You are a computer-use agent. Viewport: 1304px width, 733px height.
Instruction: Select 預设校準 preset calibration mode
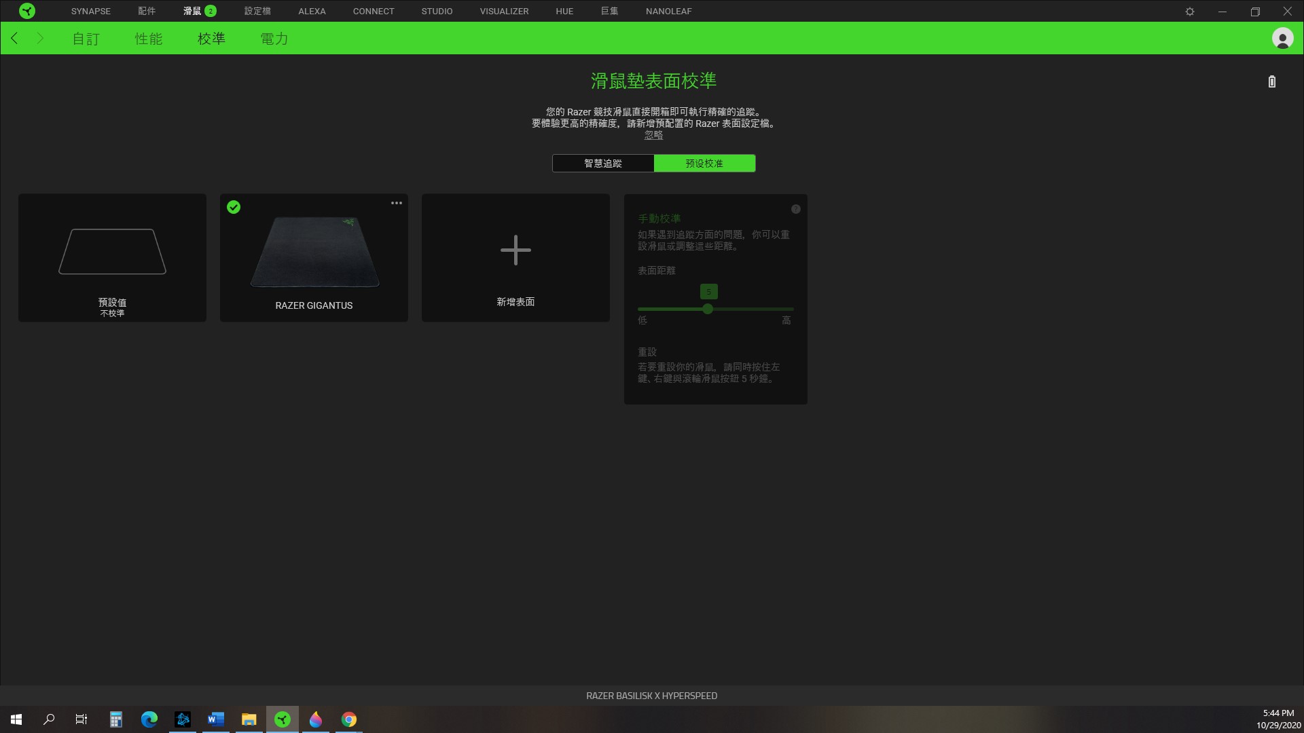pos(704,164)
